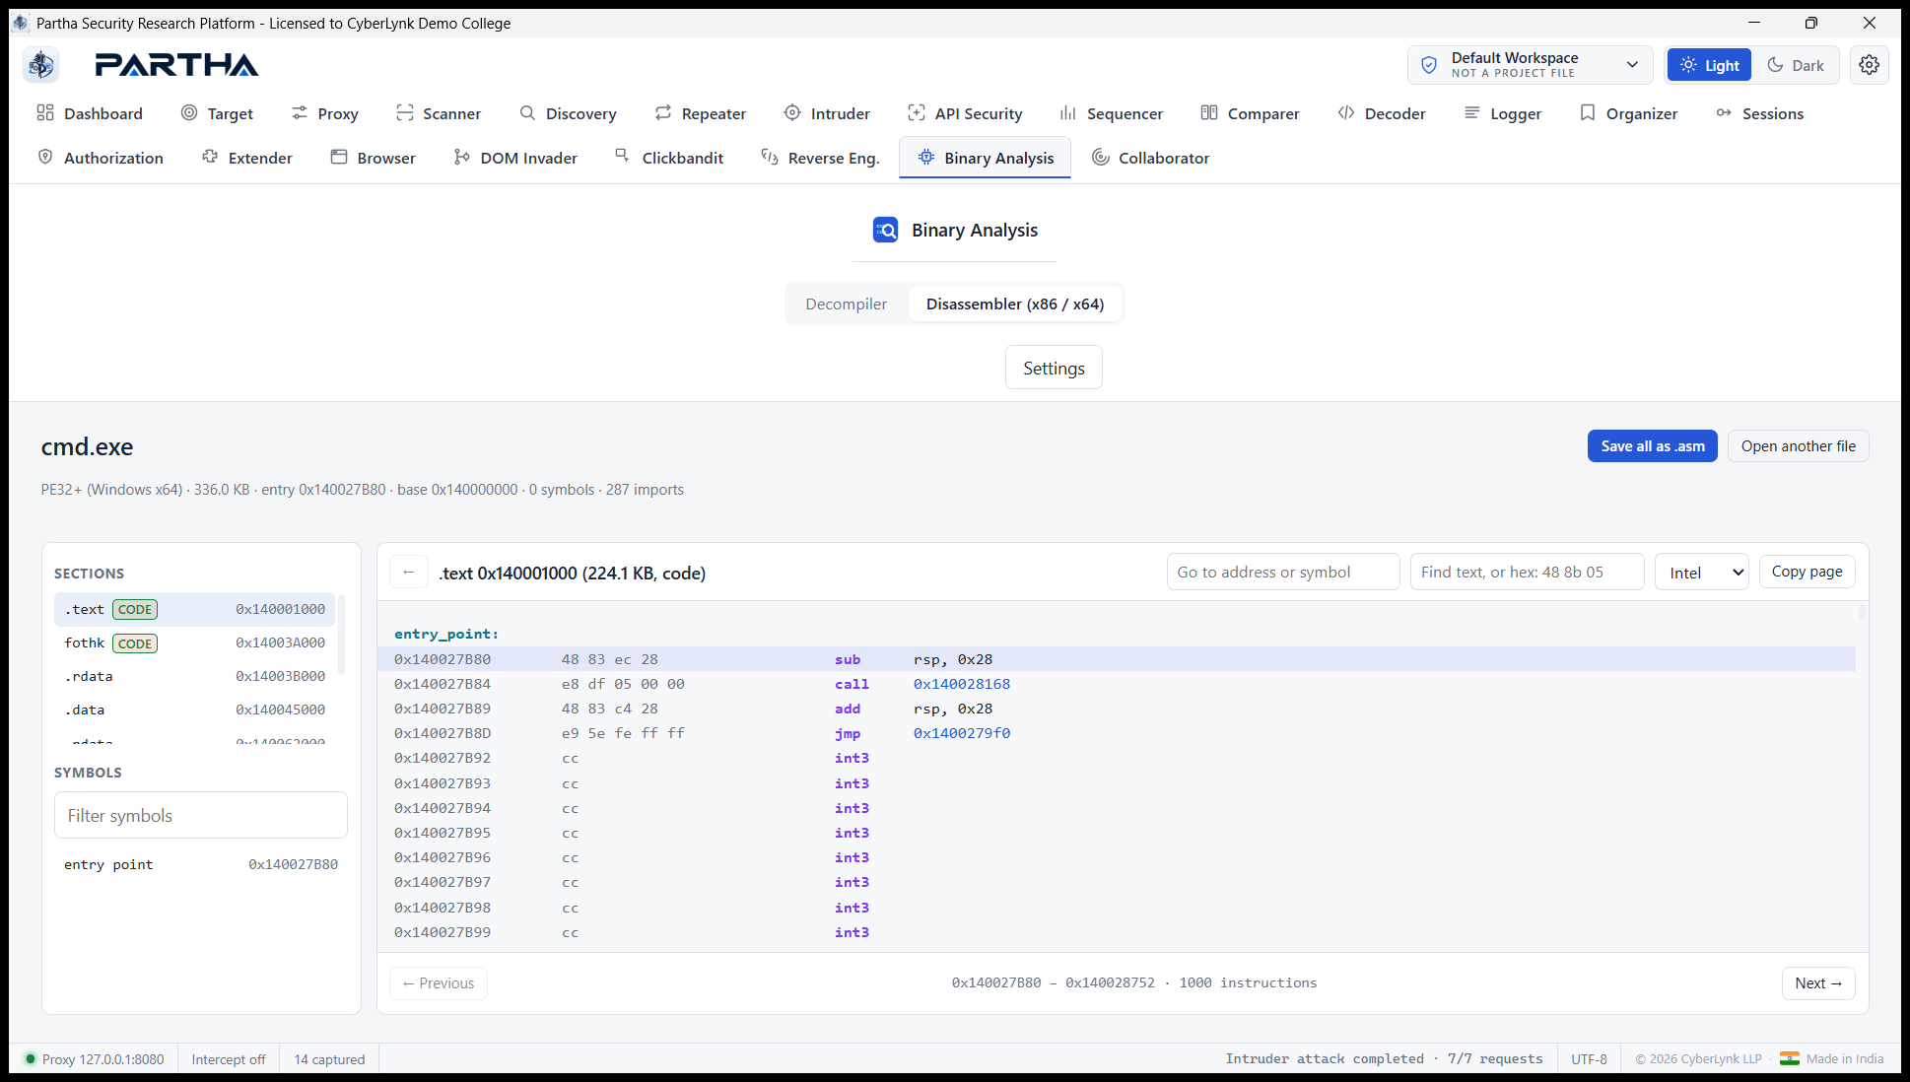
Task: Click Intercept off in status bar
Action: (x=229, y=1059)
